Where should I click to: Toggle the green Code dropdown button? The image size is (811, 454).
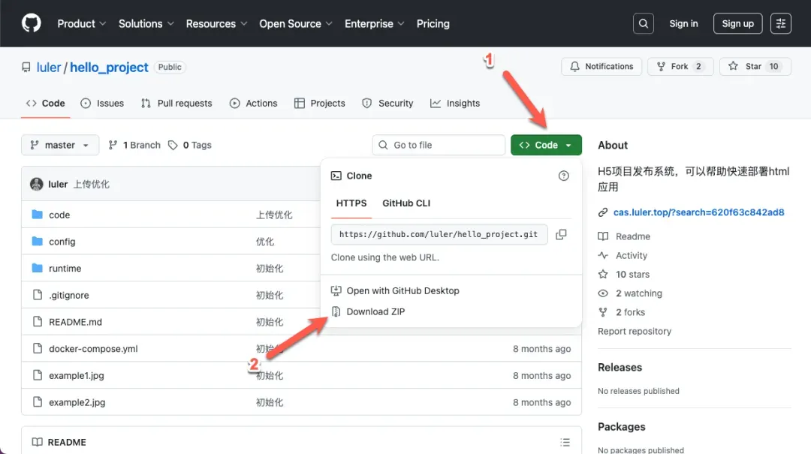point(546,145)
